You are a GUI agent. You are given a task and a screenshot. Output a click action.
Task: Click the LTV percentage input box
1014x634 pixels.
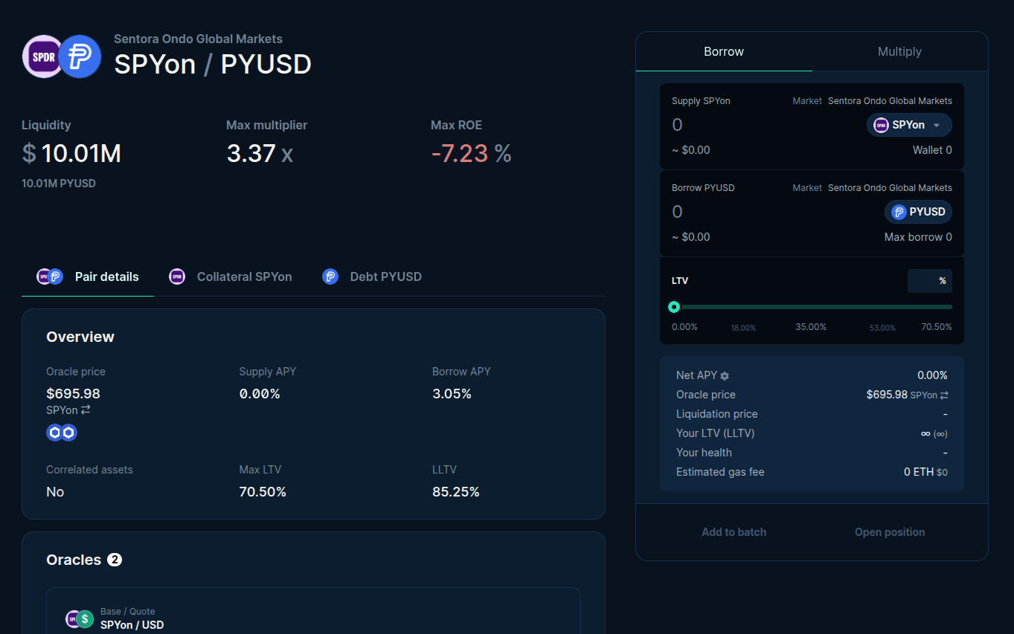(929, 281)
